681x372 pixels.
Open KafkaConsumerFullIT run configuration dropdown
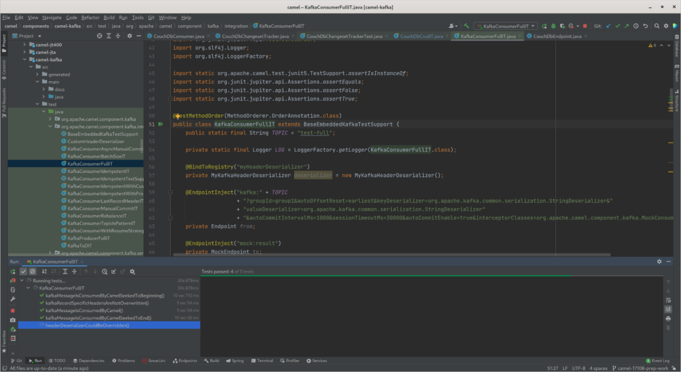(506, 26)
